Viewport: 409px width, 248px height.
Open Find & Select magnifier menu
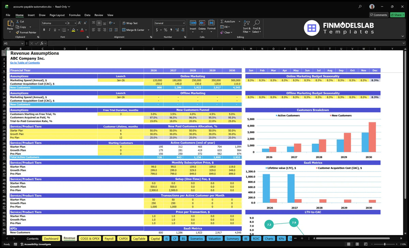coord(257,26)
